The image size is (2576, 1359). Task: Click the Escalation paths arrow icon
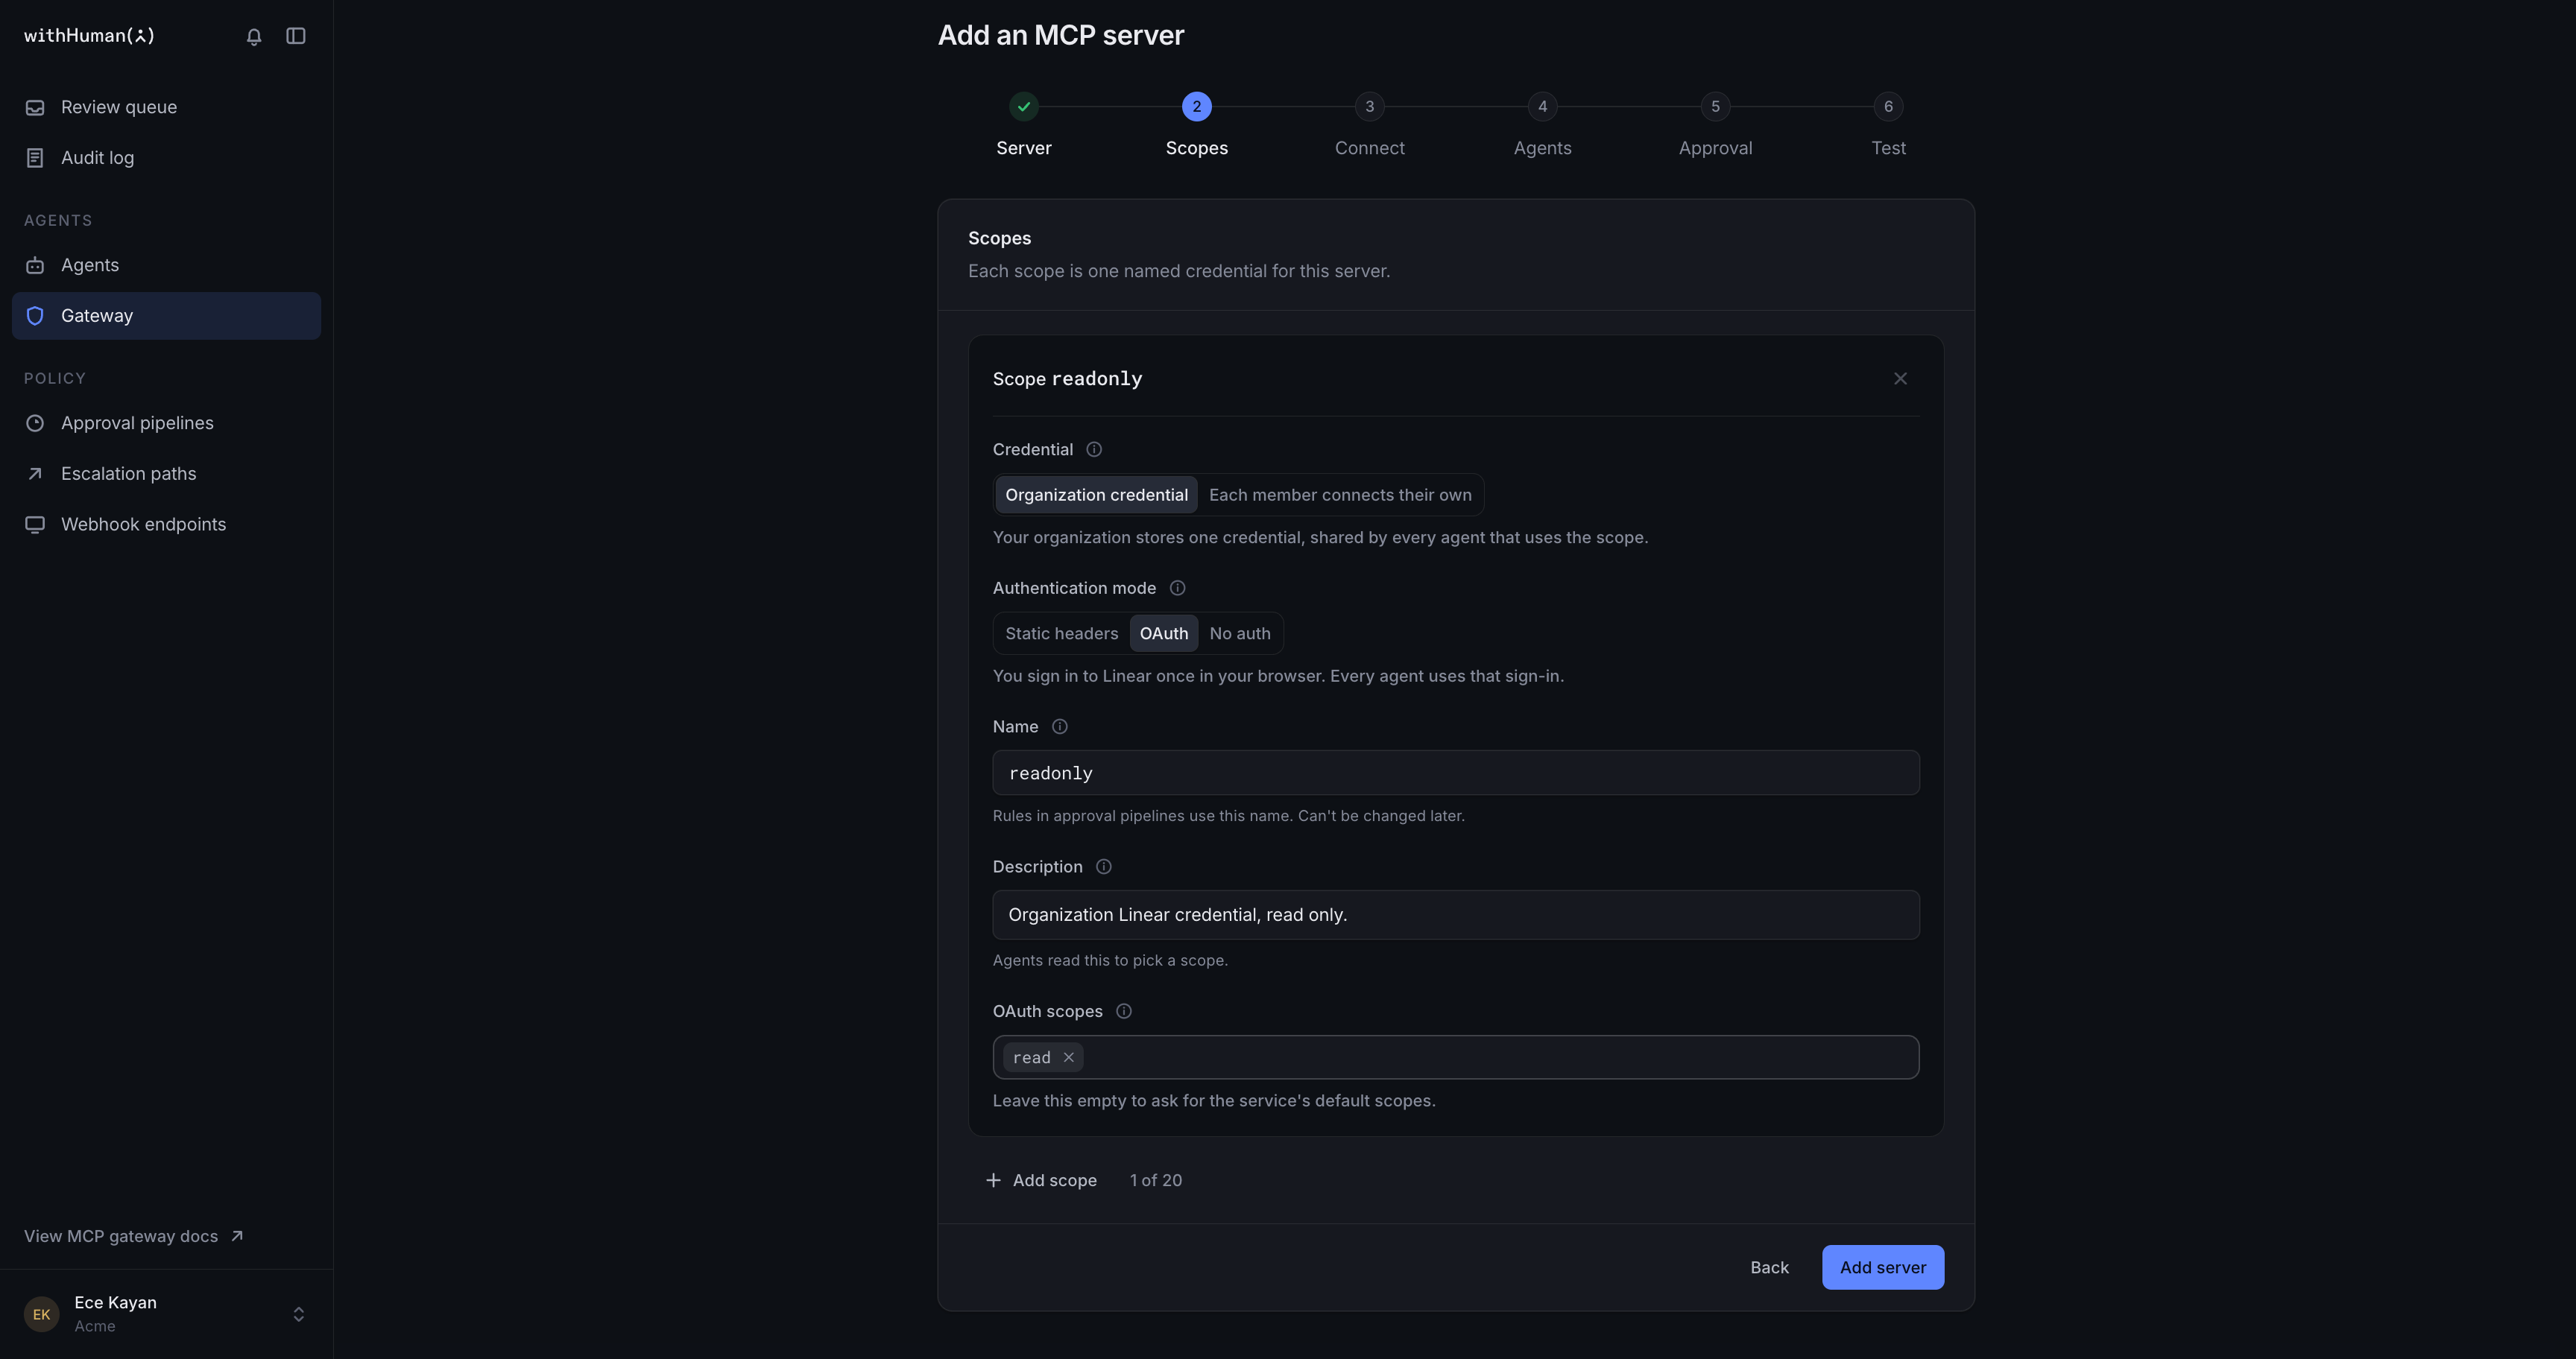(35, 474)
